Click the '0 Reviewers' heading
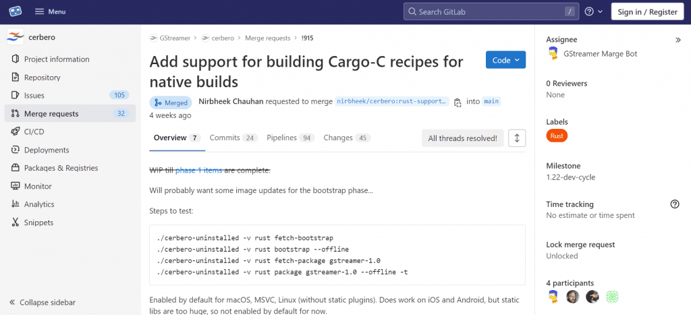This screenshot has width=691, height=315. 567,83
